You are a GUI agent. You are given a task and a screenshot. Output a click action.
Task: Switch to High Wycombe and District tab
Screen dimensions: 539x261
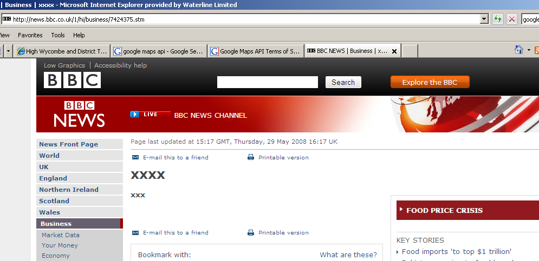62,51
